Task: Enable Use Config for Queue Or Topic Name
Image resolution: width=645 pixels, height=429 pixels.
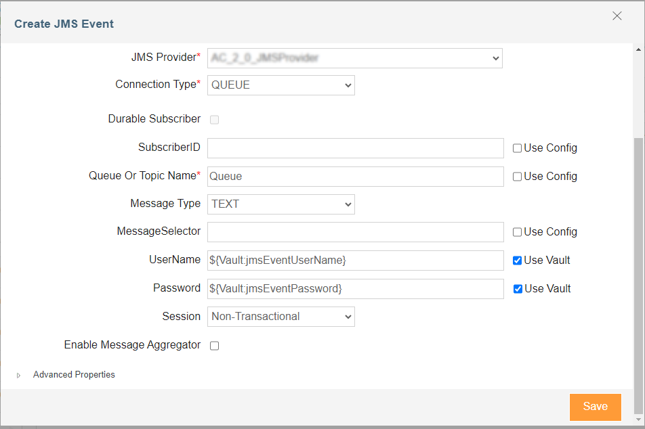Action: click(x=517, y=177)
